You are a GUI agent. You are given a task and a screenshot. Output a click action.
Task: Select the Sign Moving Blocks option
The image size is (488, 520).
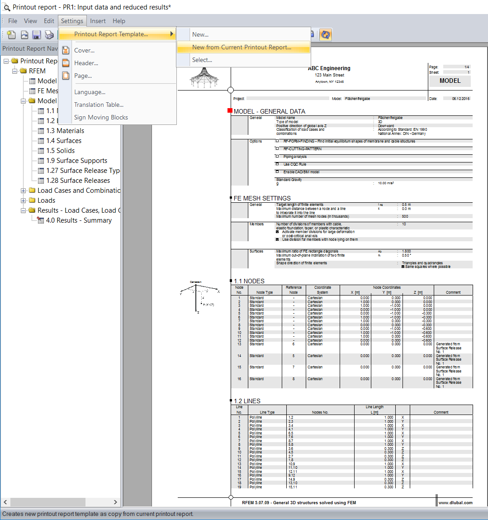tap(100, 117)
